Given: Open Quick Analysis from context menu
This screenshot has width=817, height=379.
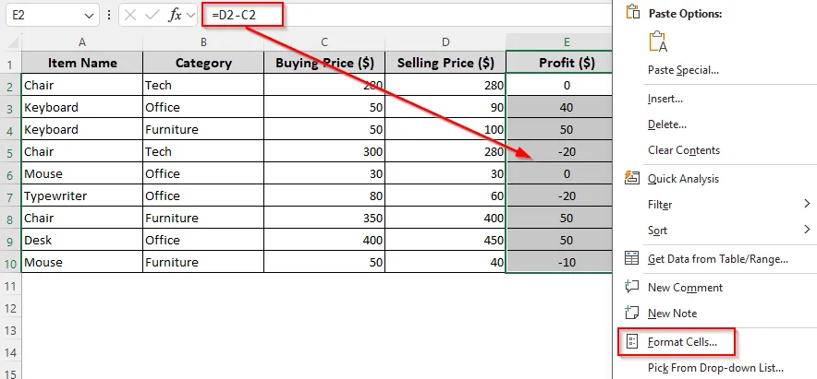Looking at the screenshot, I should (x=683, y=179).
